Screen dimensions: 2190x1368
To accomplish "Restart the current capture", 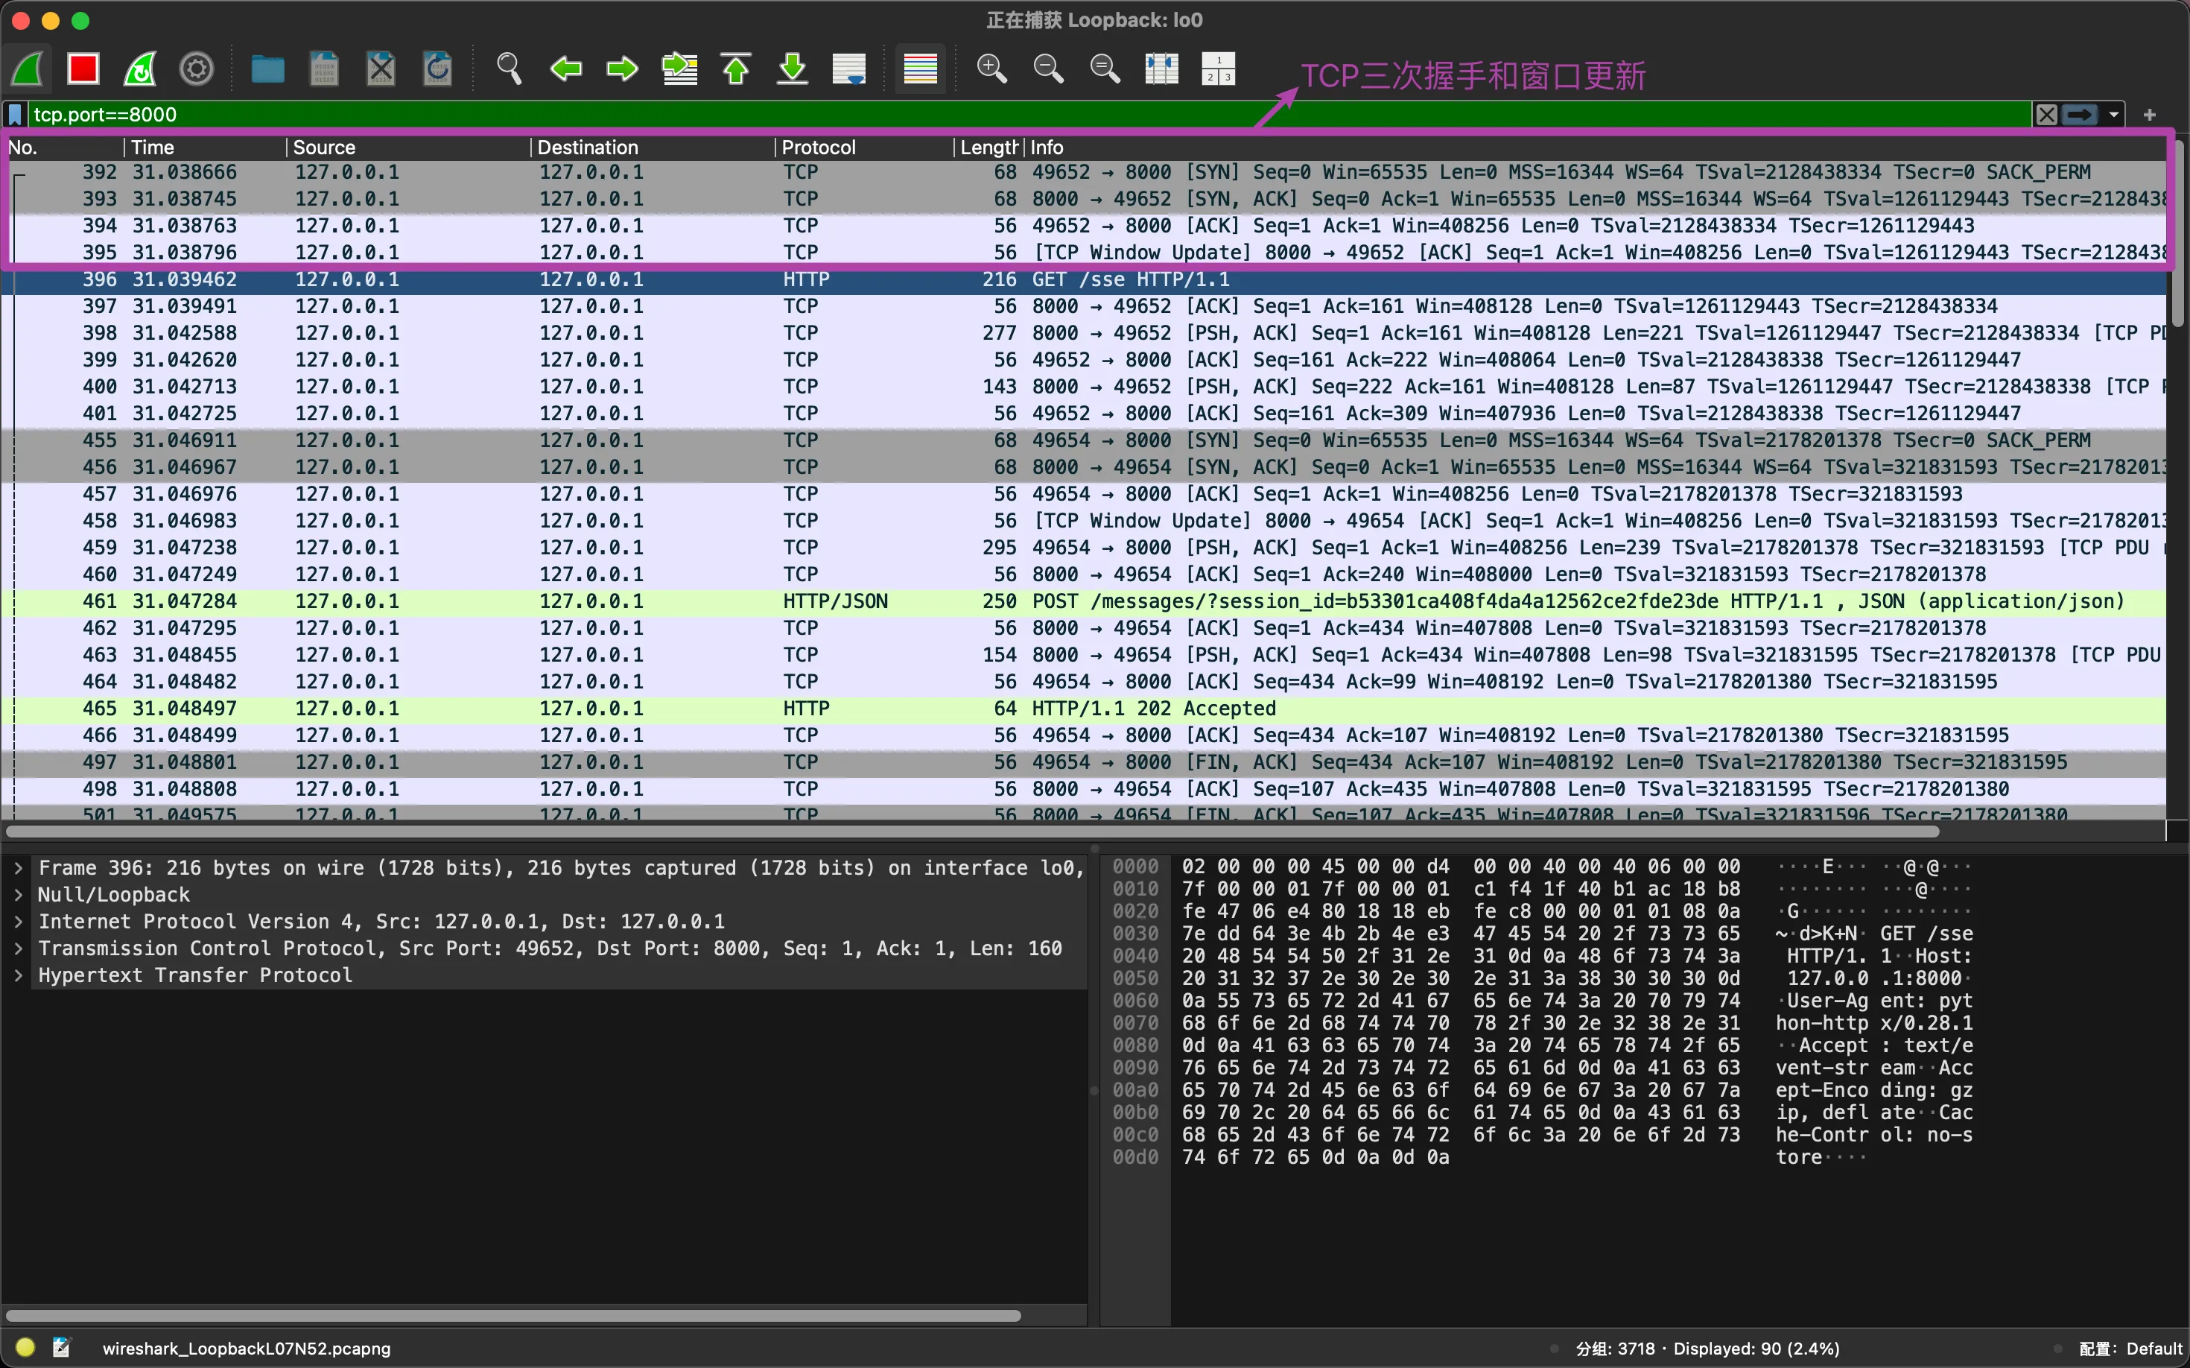I will click(x=139, y=68).
